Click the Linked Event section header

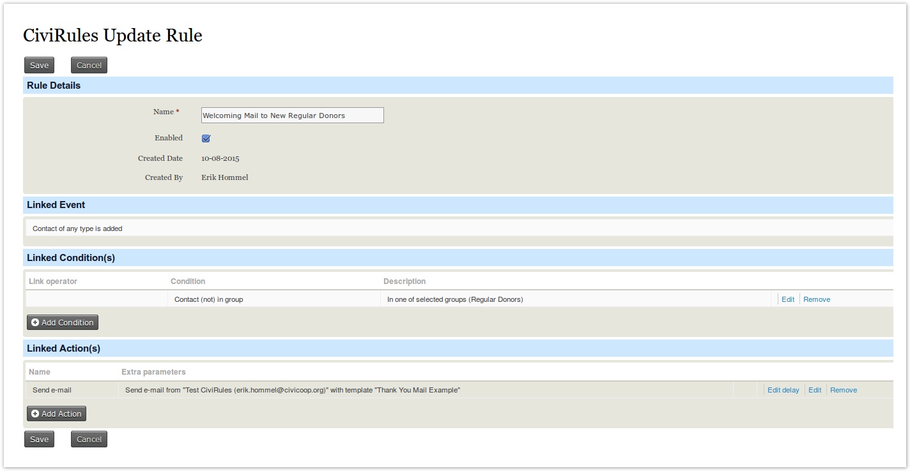coord(458,205)
